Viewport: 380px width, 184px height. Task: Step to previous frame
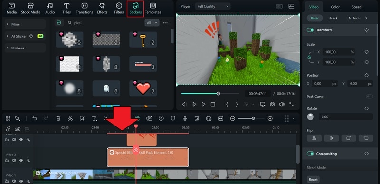(x=184, y=104)
